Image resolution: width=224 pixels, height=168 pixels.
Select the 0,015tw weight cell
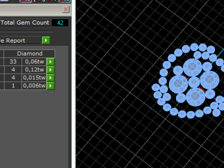pyautogui.click(x=34, y=77)
